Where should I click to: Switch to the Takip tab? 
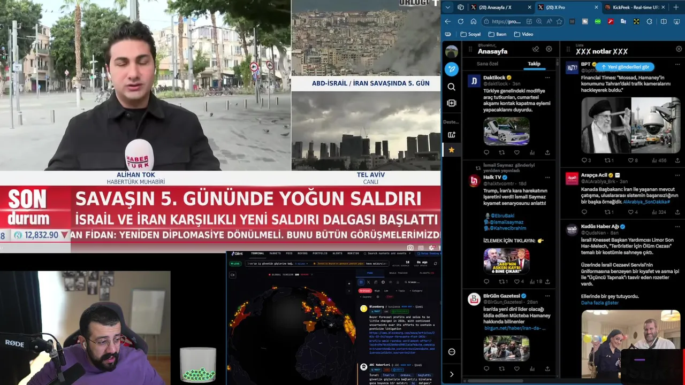[x=534, y=64]
